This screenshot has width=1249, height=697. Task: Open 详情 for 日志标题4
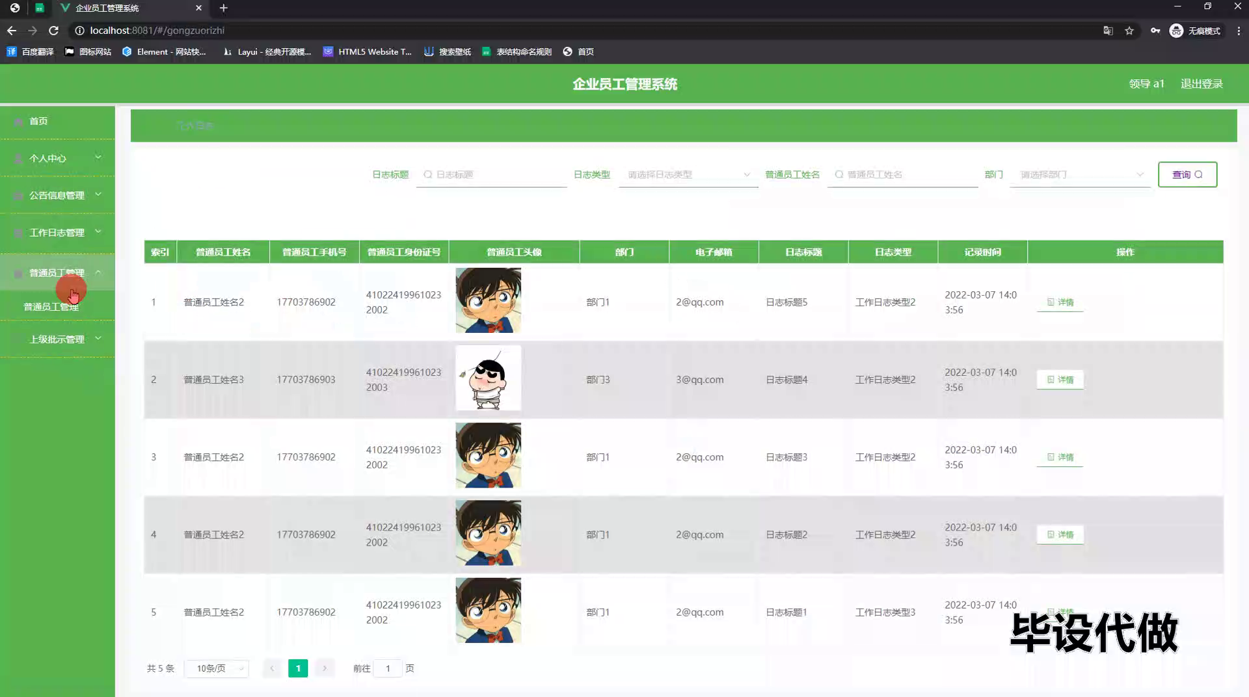(x=1060, y=380)
